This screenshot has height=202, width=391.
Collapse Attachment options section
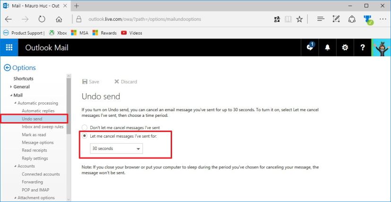click(15, 198)
